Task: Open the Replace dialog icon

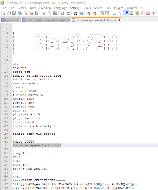Action: pyautogui.click(x=81, y=13)
